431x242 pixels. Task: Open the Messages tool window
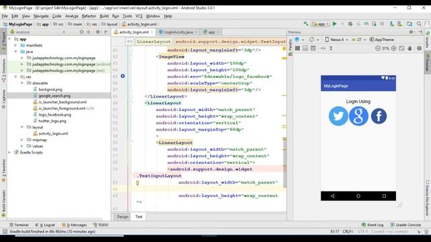click(x=74, y=225)
